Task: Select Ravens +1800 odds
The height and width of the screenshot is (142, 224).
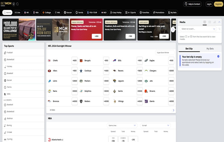Action: pos(140,71)
